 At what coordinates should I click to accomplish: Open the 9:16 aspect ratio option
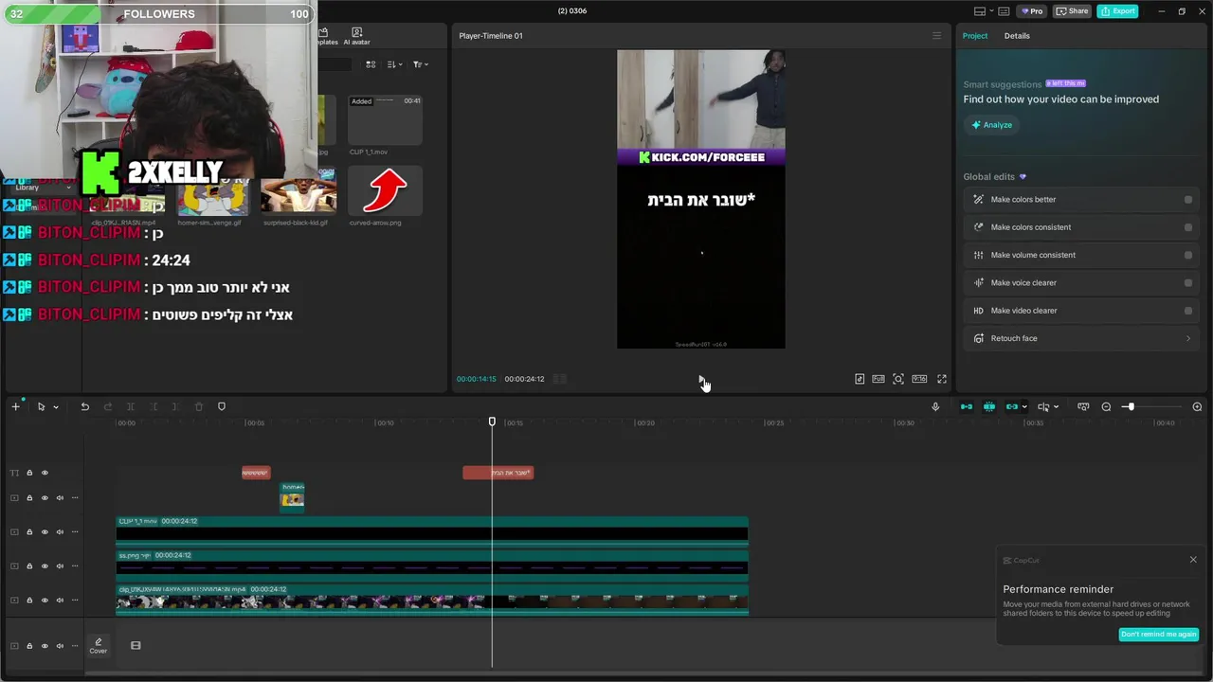coord(919,379)
